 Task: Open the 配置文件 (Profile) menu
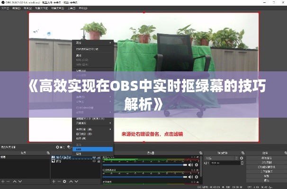pyautogui.click(x=41, y=8)
